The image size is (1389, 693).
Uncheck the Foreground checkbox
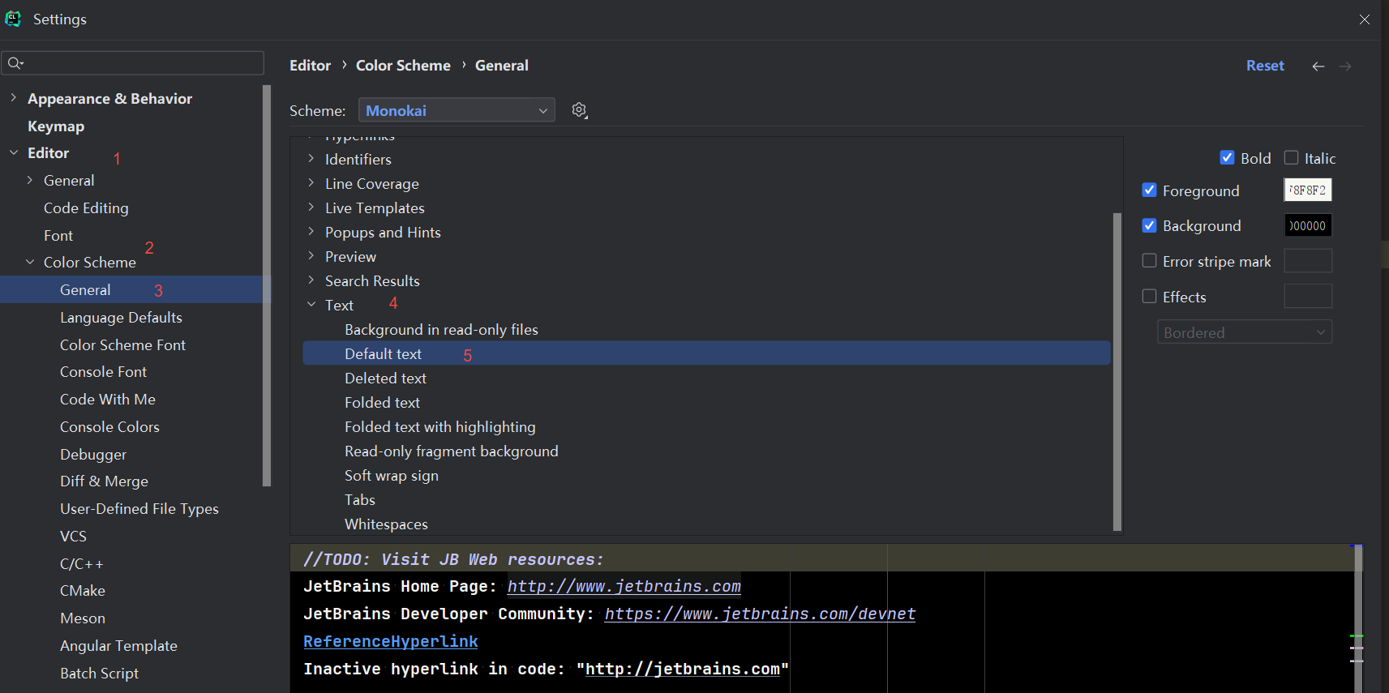point(1149,190)
